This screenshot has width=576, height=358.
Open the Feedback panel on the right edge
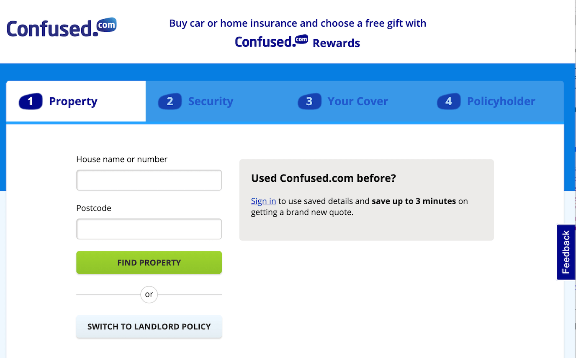pyautogui.click(x=566, y=252)
